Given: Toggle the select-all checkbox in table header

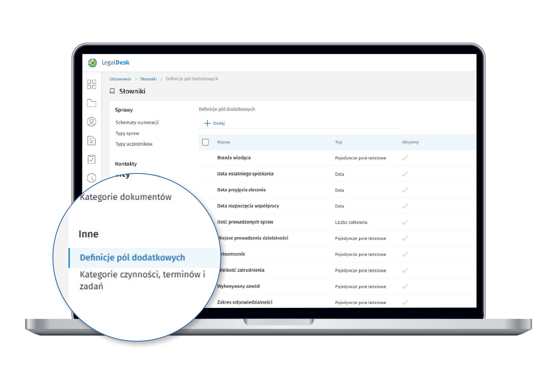Looking at the screenshot, I should [205, 142].
